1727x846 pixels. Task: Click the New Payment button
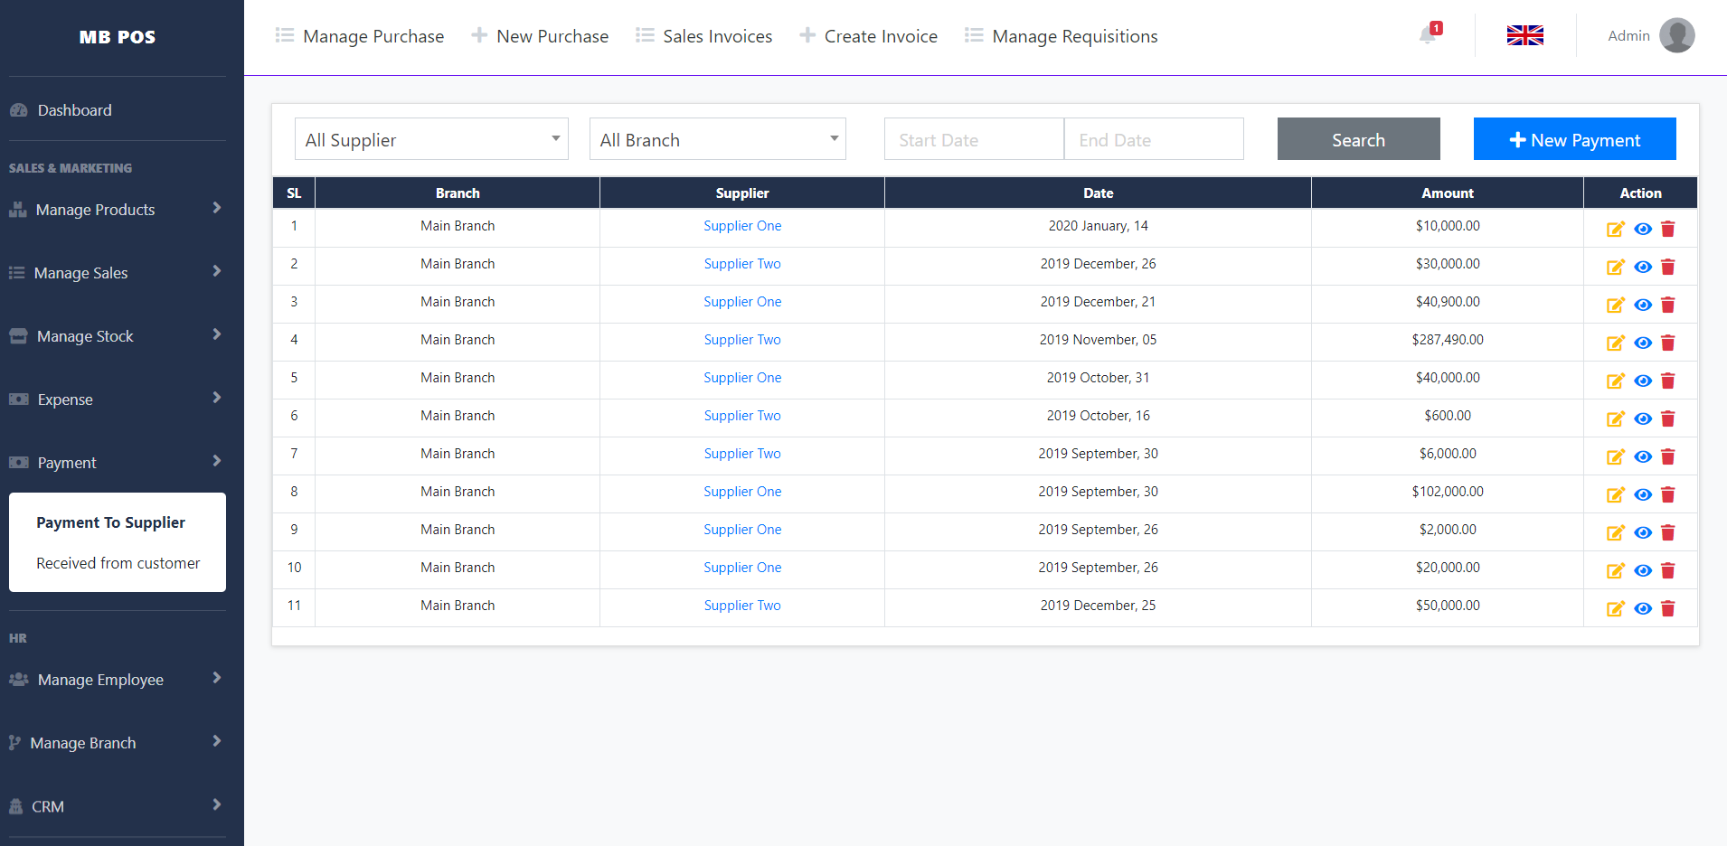pyautogui.click(x=1574, y=139)
